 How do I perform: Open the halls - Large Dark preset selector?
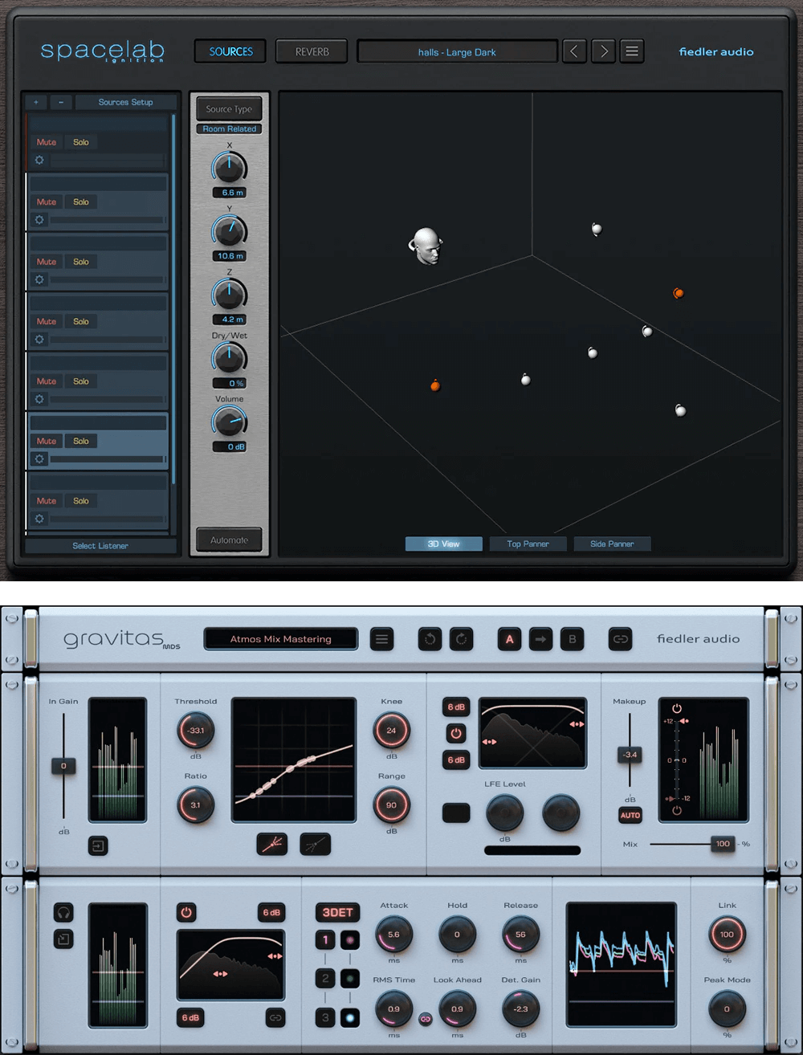coord(457,52)
